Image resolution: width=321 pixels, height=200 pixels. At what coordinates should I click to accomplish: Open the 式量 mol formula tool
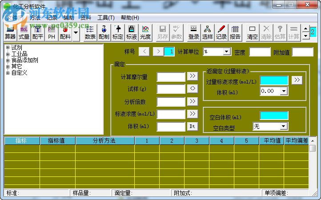[x=24, y=32]
